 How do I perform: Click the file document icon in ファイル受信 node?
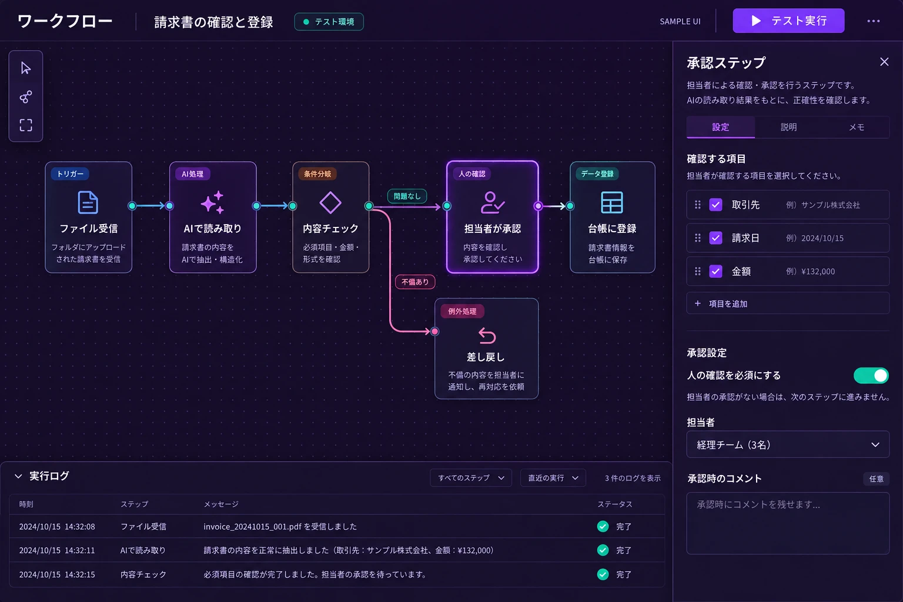coord(88,203)
